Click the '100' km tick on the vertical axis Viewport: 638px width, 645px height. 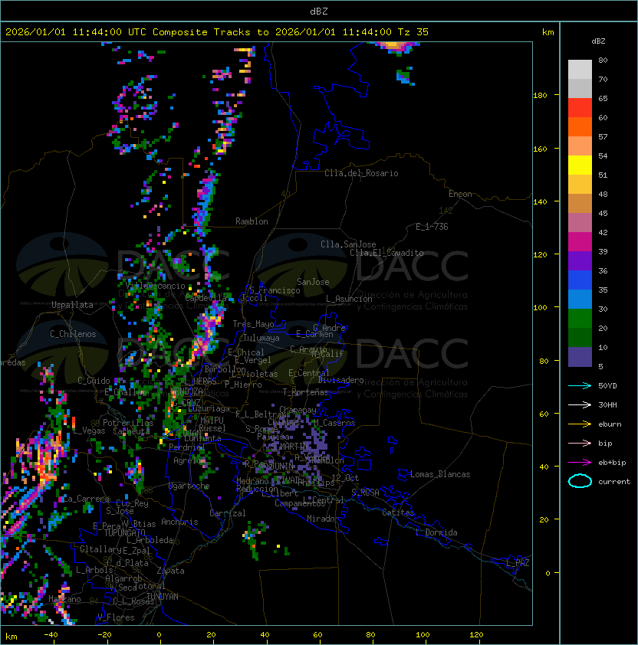pyautogui.click(x=540, y=308)
